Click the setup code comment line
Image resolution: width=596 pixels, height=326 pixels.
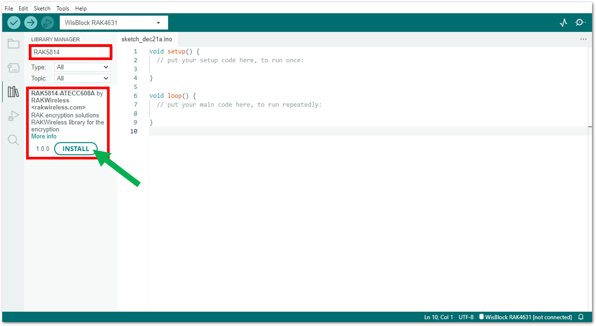coord(230,60)
